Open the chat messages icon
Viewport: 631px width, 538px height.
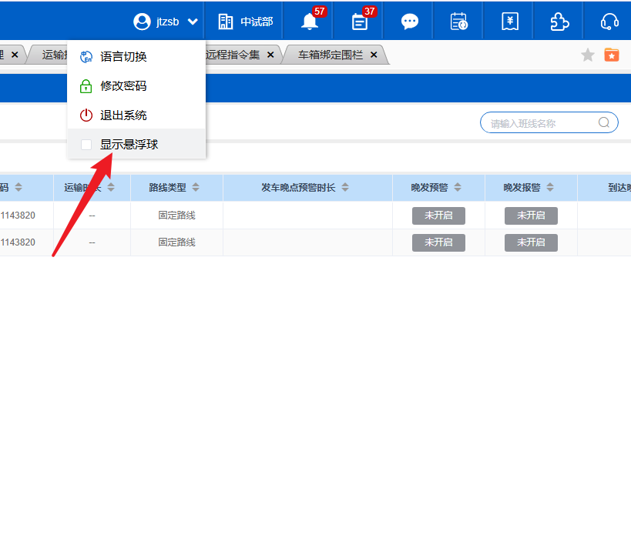tap(410, 22)
